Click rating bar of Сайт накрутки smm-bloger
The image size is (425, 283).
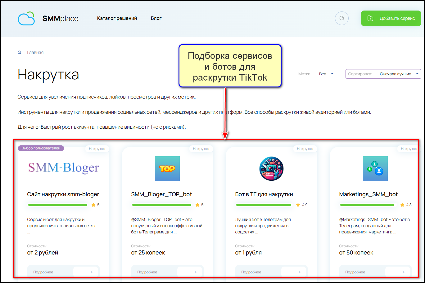click(58, 205)
